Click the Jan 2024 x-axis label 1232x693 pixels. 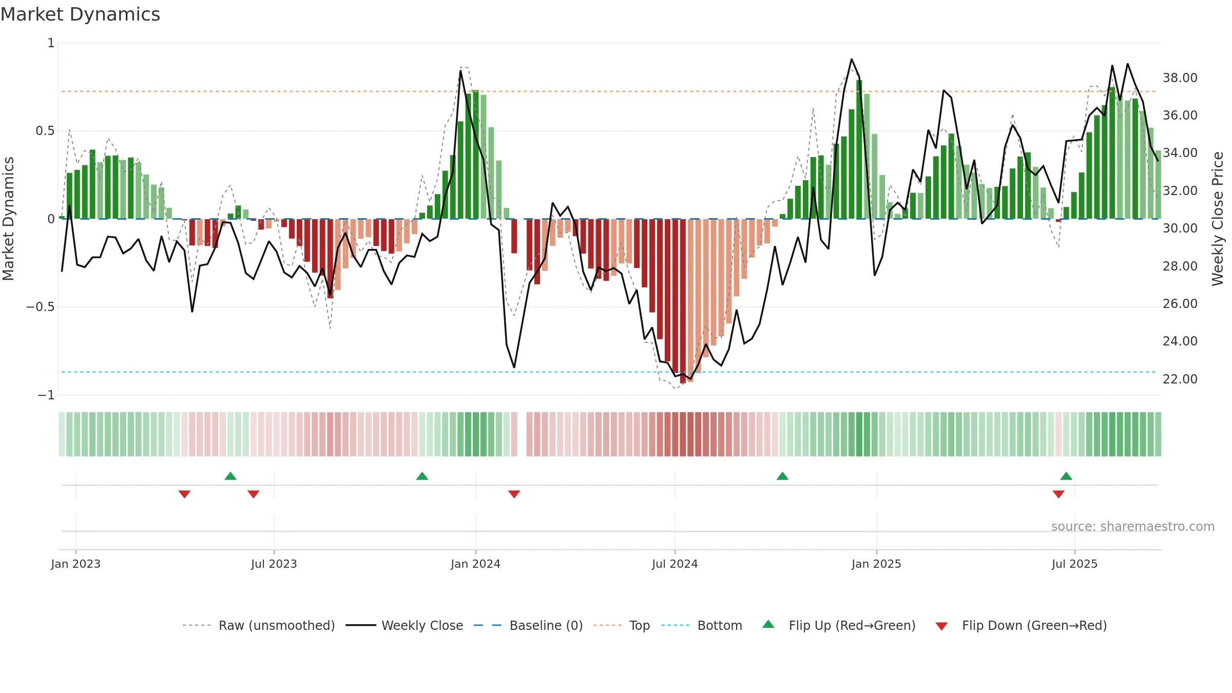click(475, 564)
